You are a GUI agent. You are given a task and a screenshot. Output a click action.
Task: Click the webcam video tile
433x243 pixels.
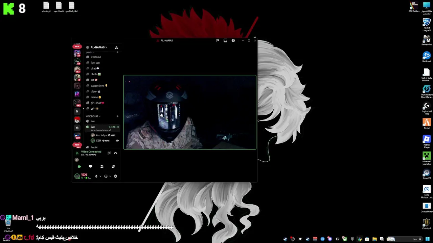(190, 112)
